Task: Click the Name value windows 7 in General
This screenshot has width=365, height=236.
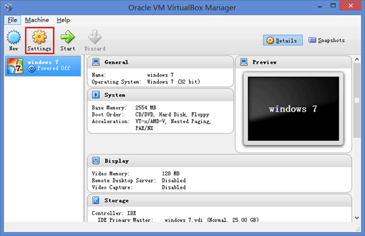Action: (160, 75)
